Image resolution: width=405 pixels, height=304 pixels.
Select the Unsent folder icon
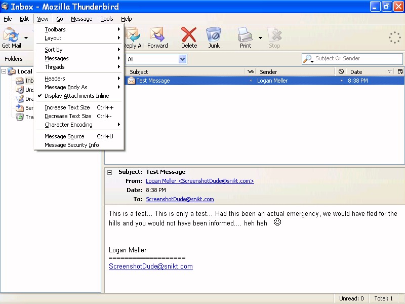pos(20,90)
